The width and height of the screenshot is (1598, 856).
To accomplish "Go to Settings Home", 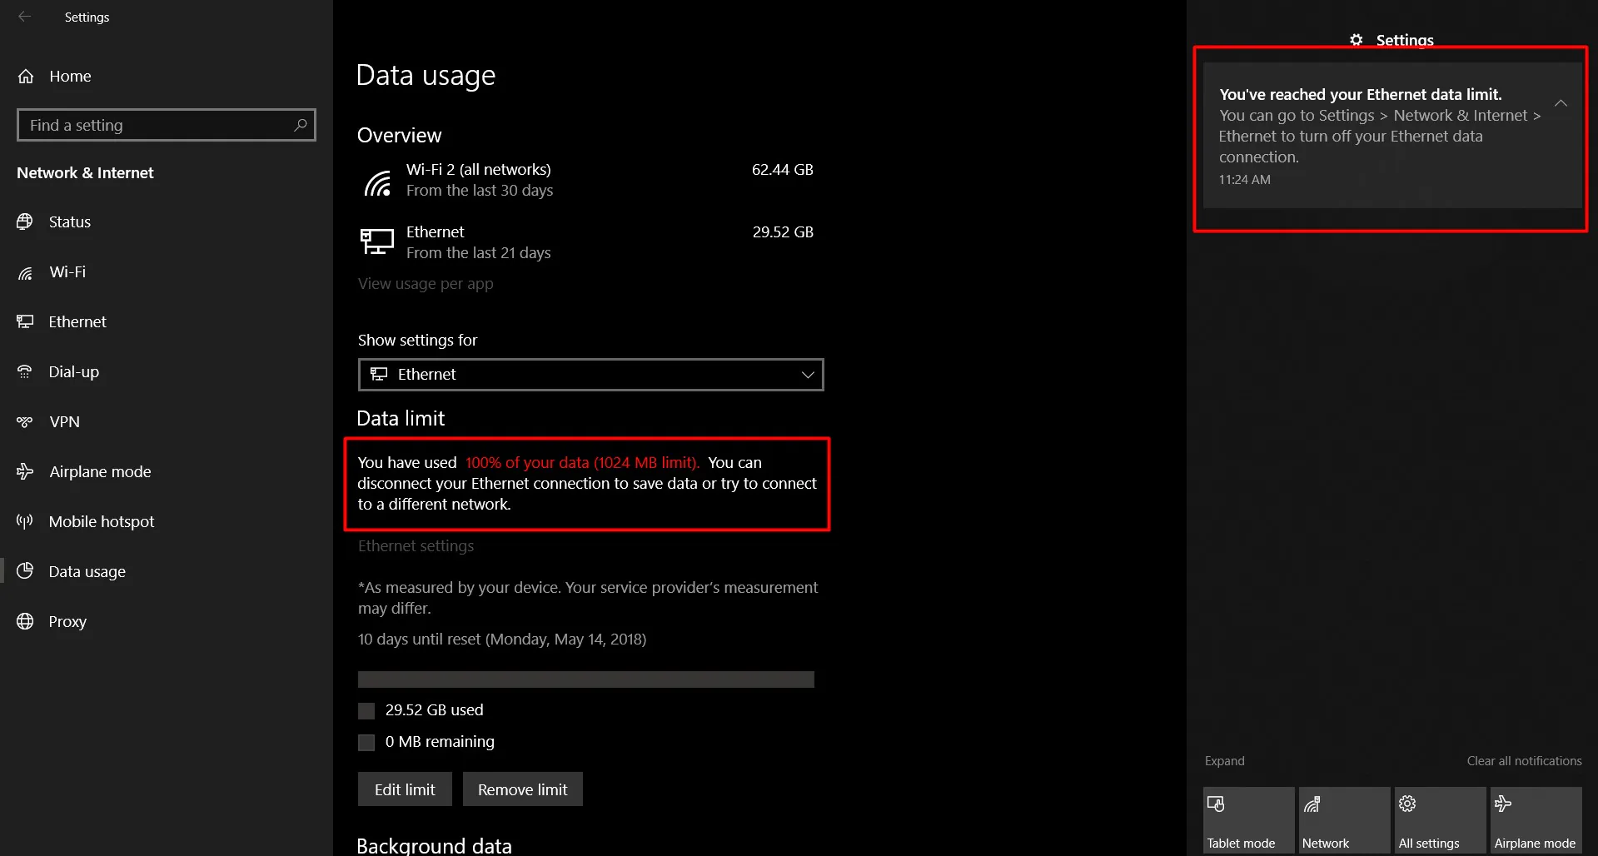I will (167, 76).
